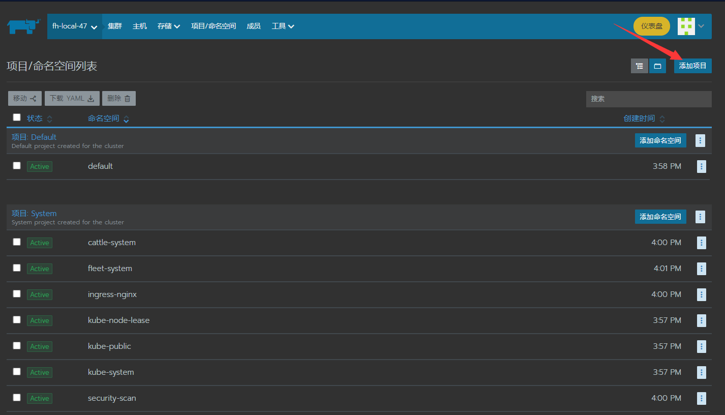Click the 移动 button
This screenshot has height=415, width=725.
[25, 99]
